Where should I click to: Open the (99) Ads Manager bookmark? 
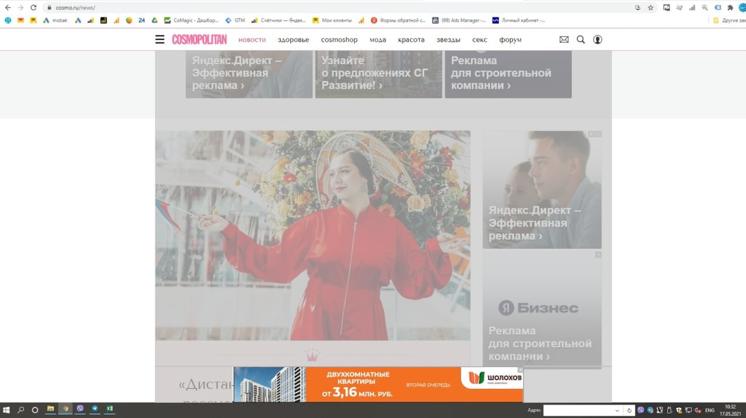459,21
